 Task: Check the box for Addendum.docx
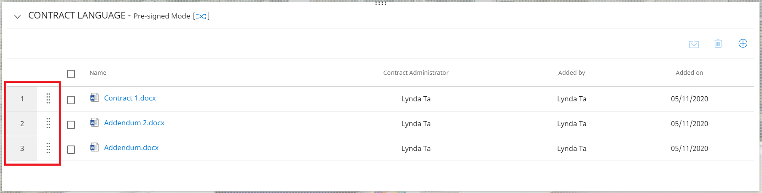(71, 150)
